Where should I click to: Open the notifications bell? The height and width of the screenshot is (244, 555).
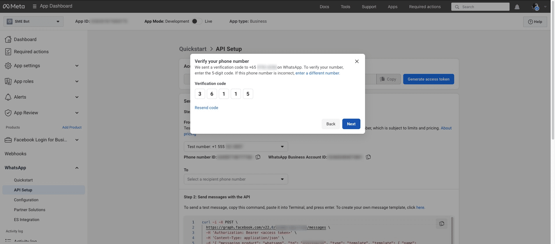[x=517, y=7]
